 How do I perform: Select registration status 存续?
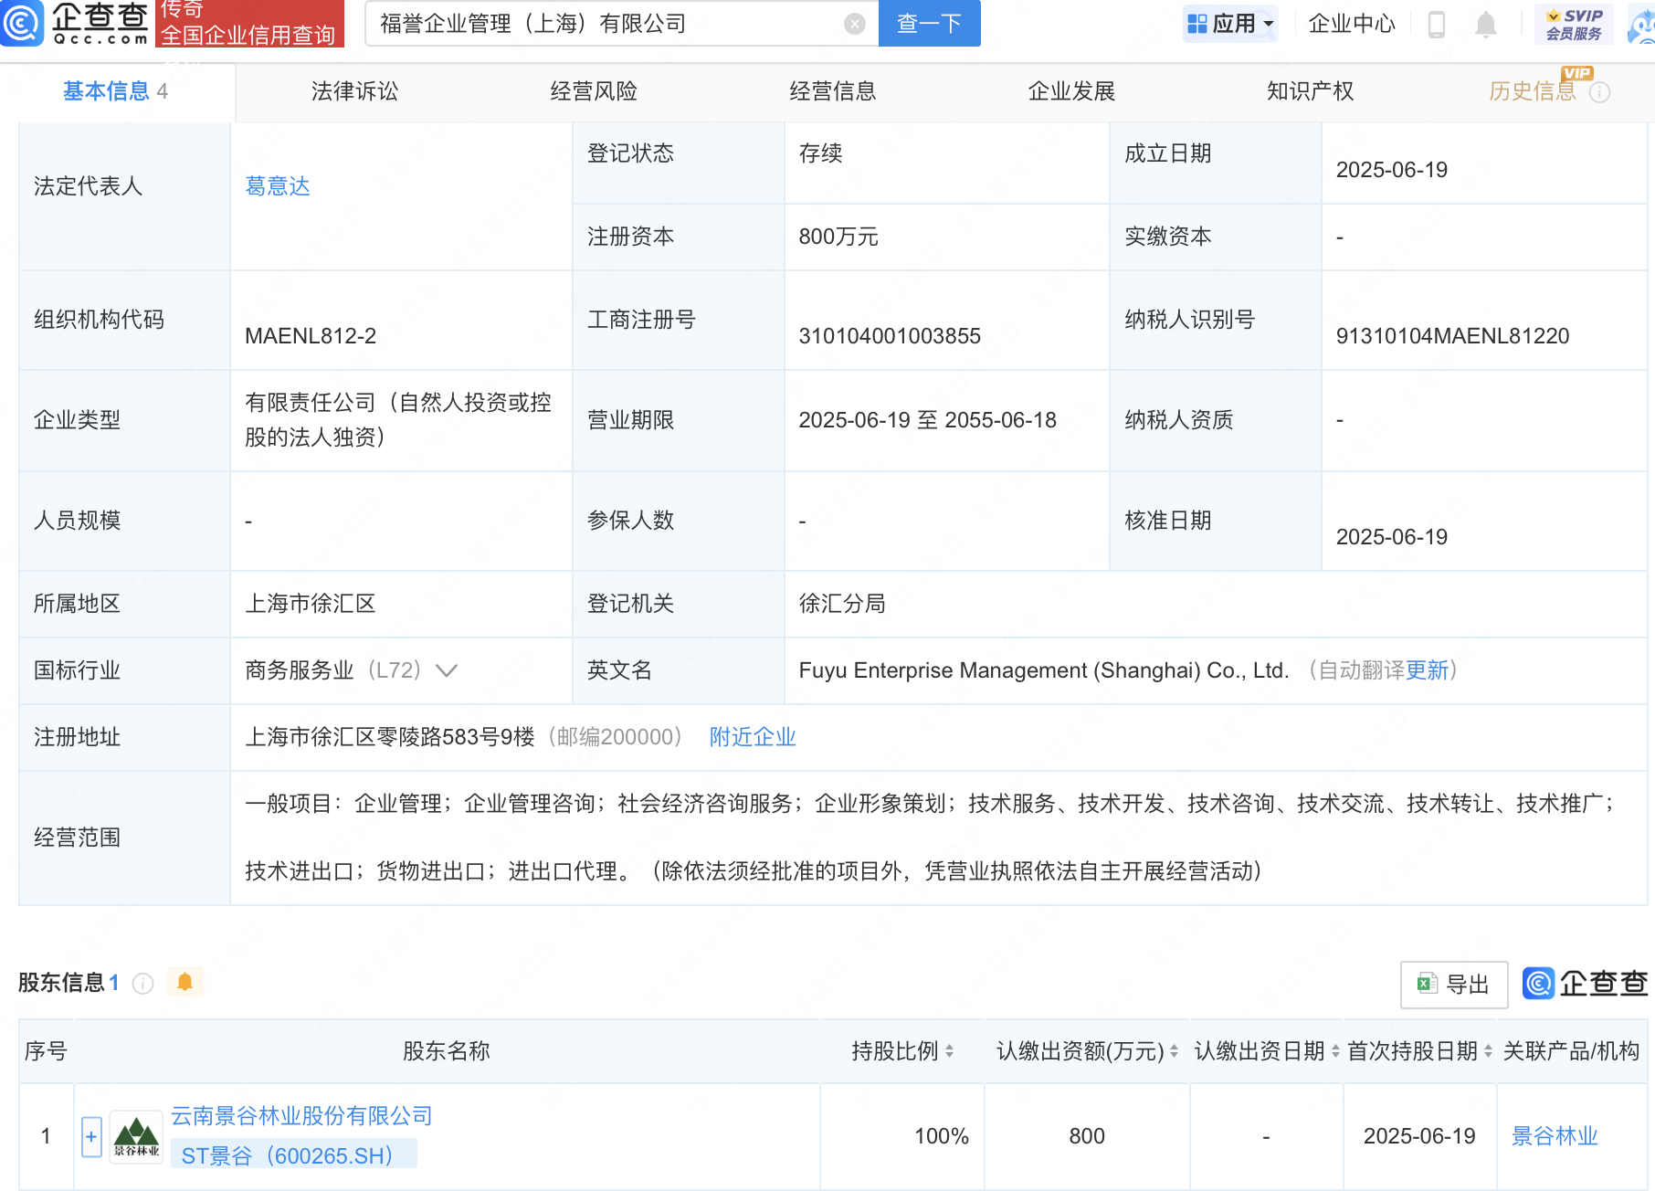point(820,153)
